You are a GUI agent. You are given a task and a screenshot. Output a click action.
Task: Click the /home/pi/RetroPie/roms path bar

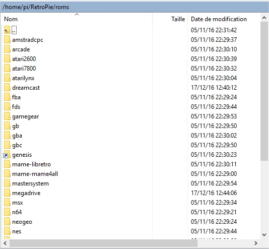click(134, 7)
